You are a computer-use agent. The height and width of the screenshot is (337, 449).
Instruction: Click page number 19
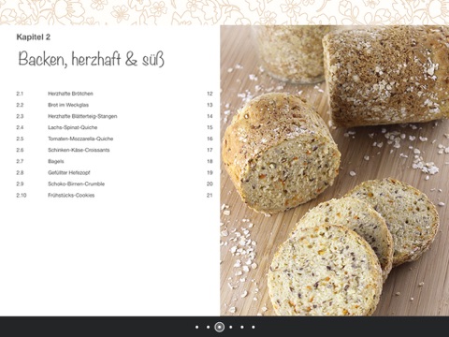tap(210, 172)
